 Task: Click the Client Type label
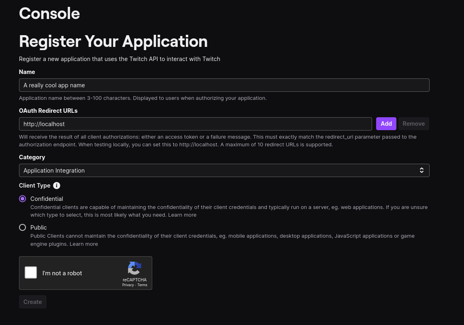35,186
